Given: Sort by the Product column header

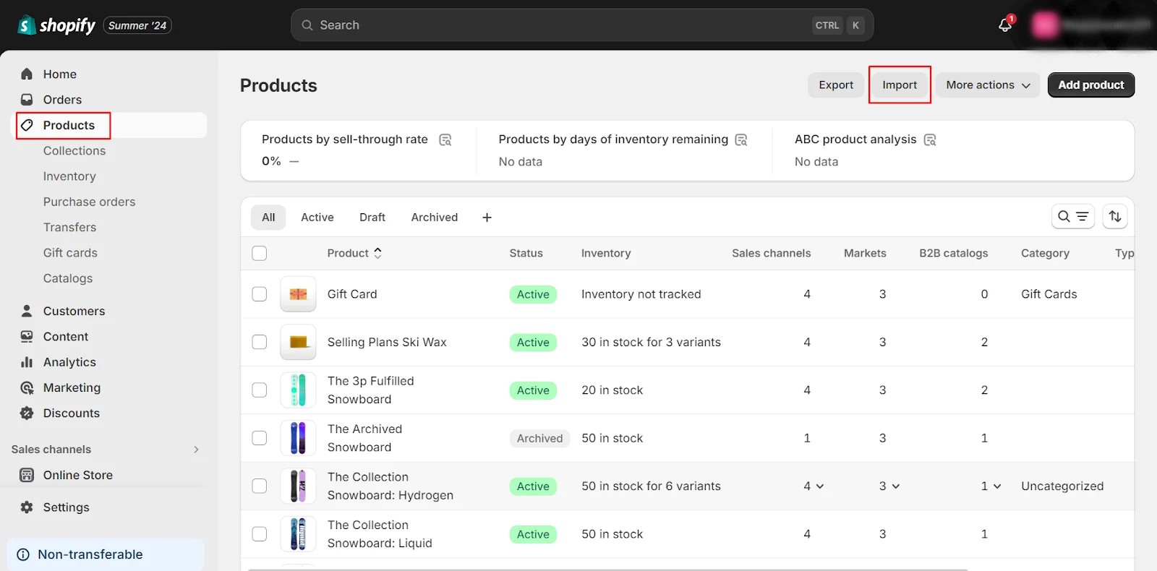Looking at the screenshot, I should click(x=354, y=253).
